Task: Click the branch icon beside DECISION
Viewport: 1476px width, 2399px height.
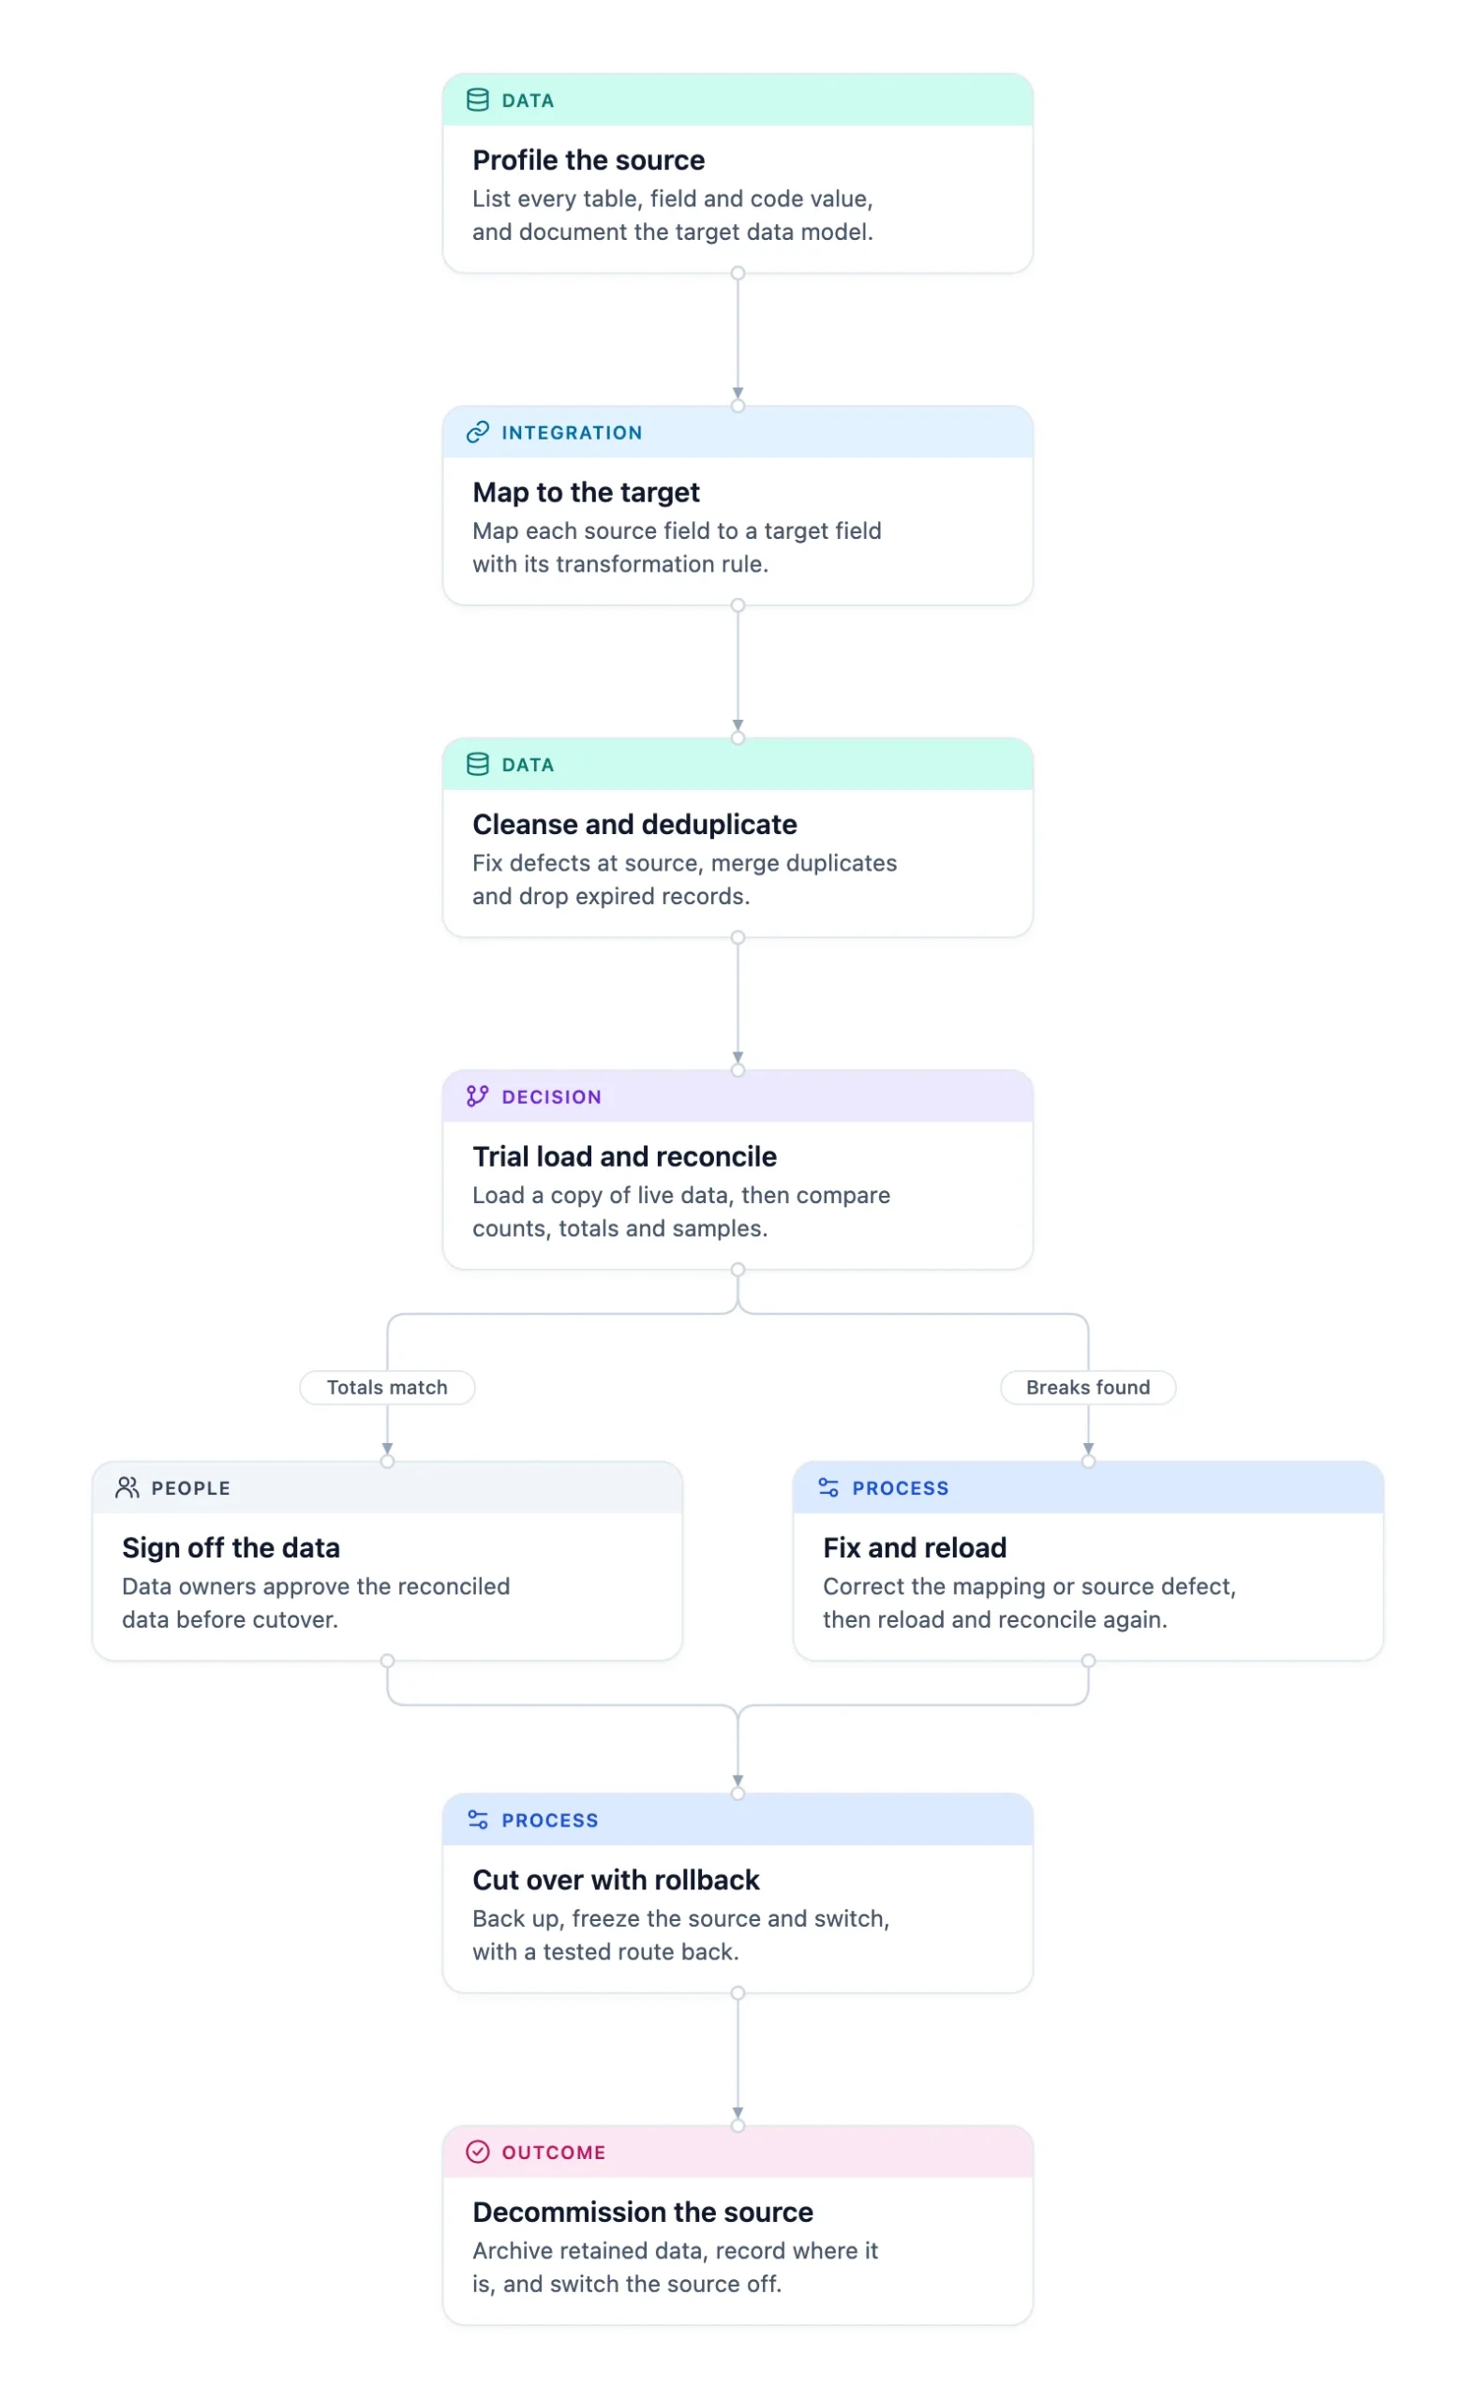Action: (x=477, y=1096)
